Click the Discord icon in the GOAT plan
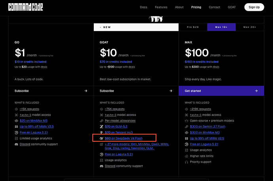The width and height of the screenshot is (273, 181). pos(102,166)
